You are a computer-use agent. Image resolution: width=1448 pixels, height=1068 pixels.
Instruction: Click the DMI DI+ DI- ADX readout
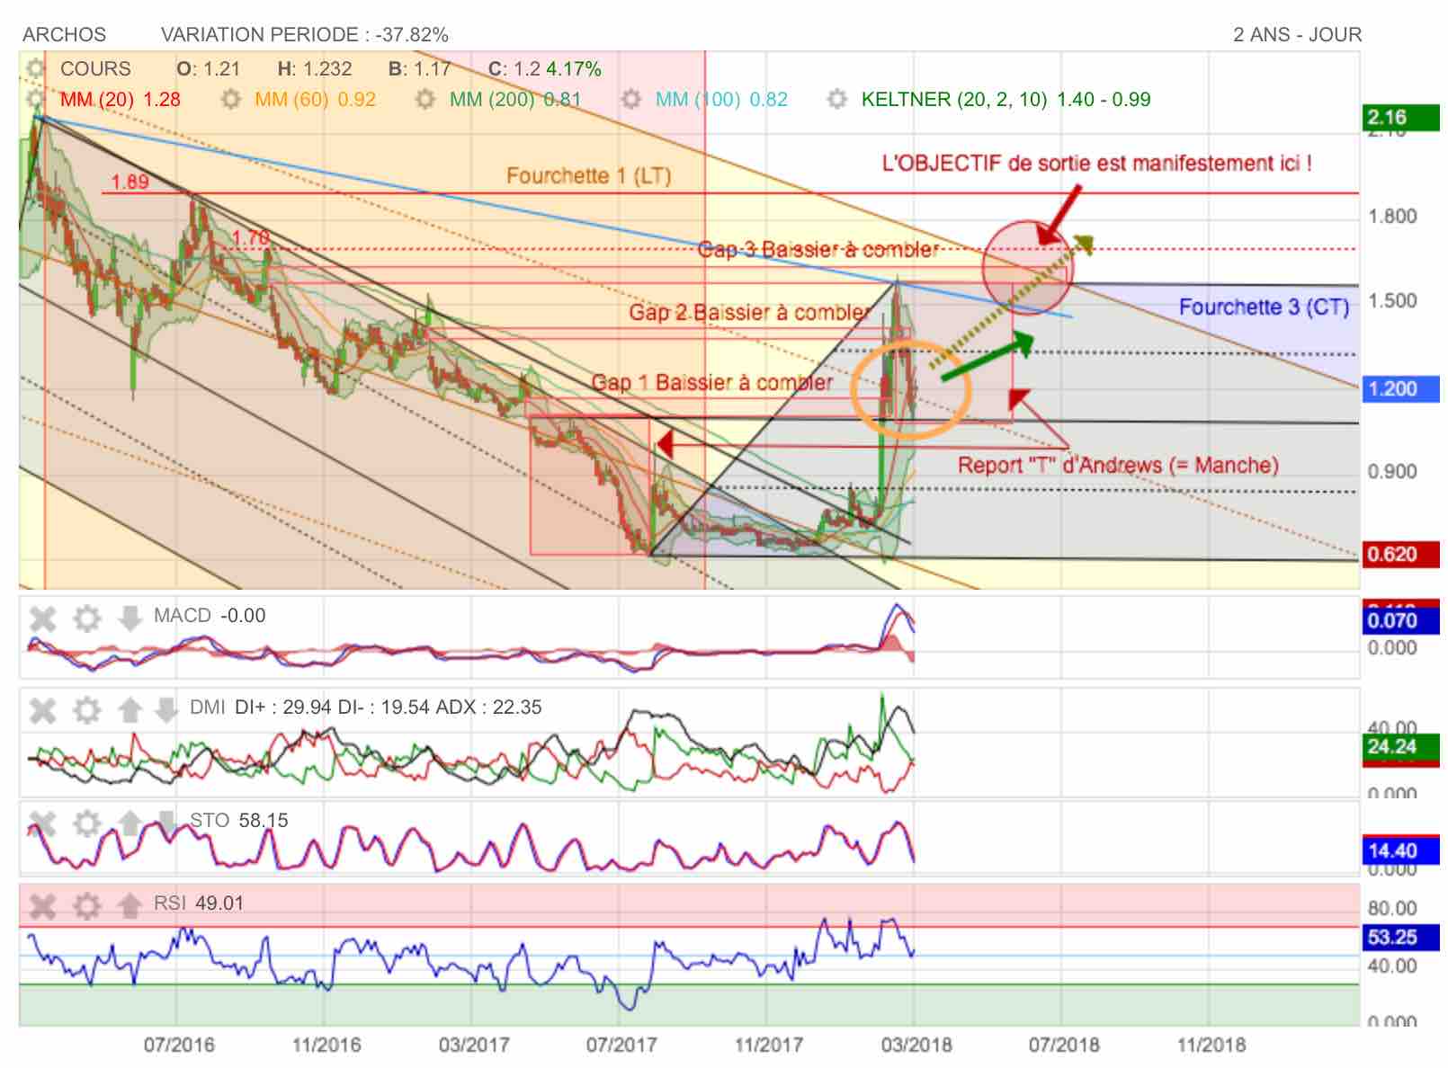(366, 708)
